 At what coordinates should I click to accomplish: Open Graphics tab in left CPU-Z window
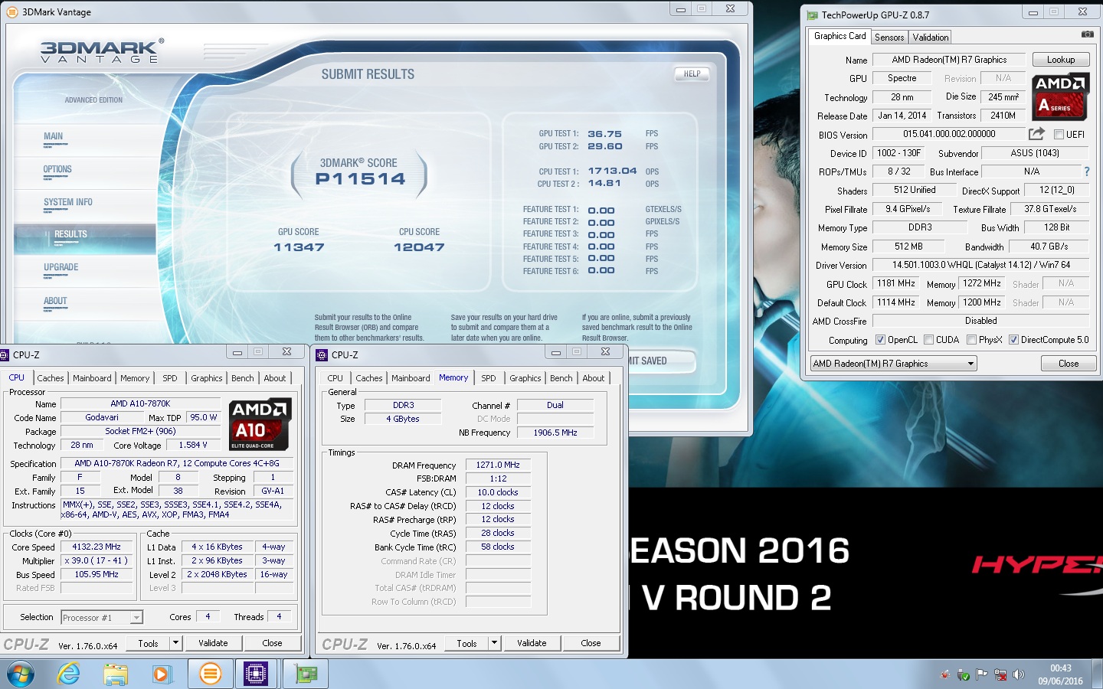(207, 378)
